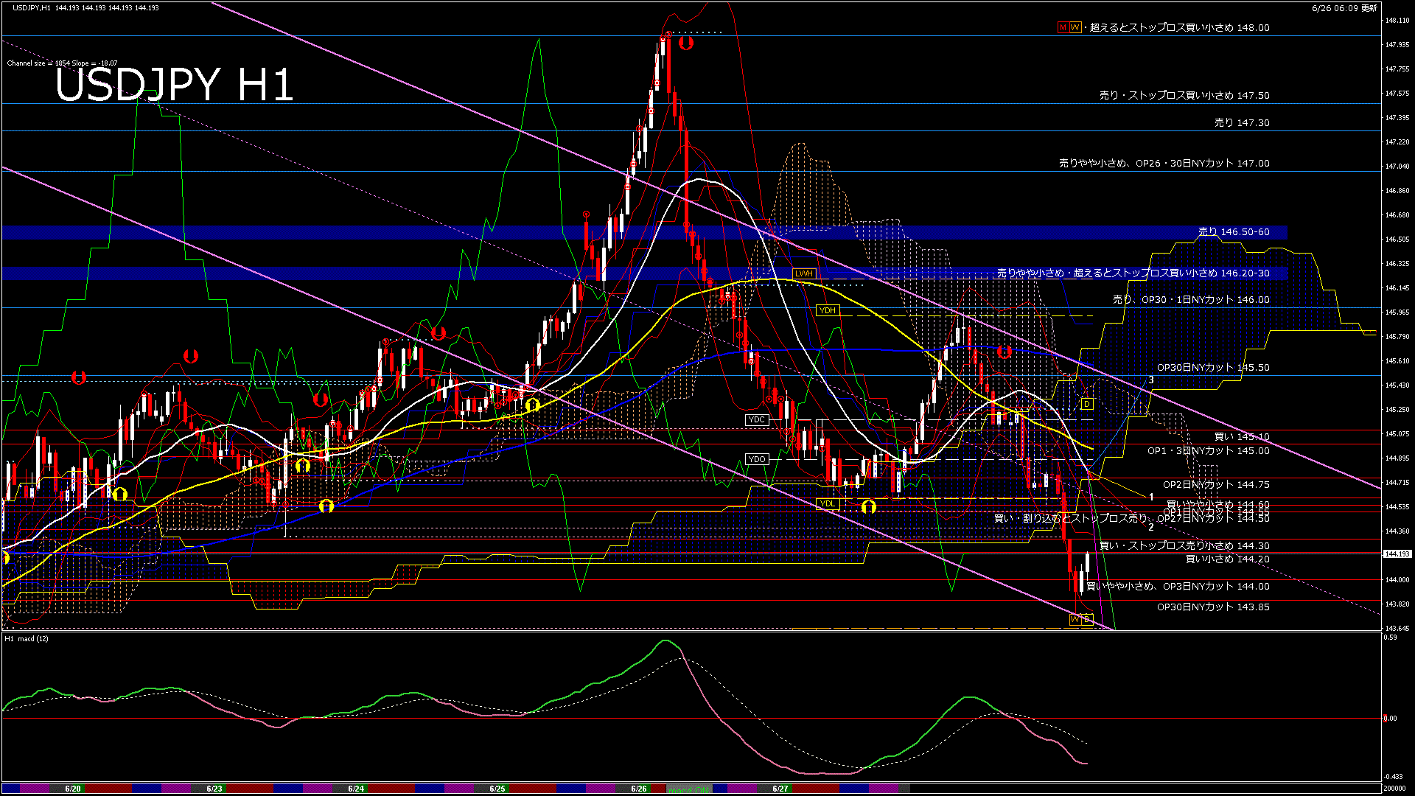Click the red M monthly marker box
Image resolution: width=1415 pixels, height=796 pixels.
(x=1063, y=27)
